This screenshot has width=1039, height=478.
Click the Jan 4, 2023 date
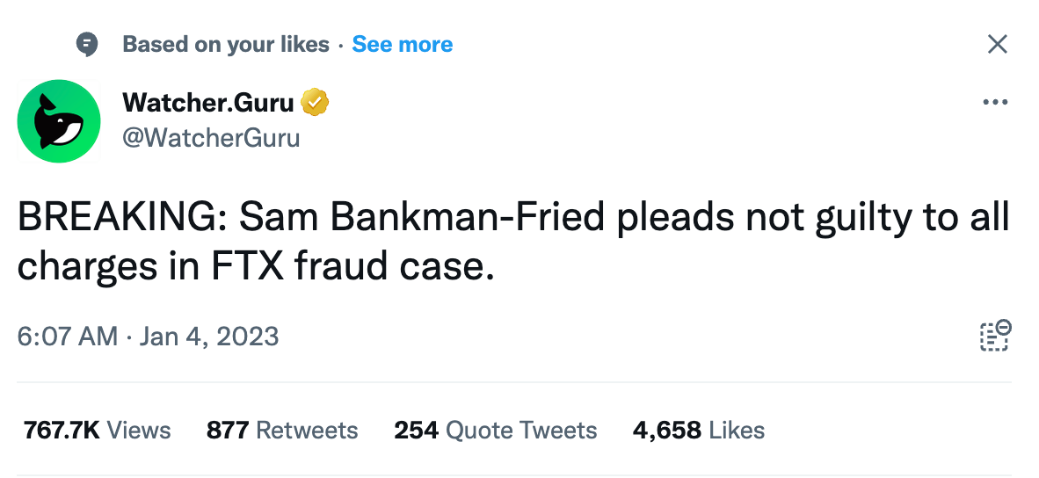tap(209, 337)
